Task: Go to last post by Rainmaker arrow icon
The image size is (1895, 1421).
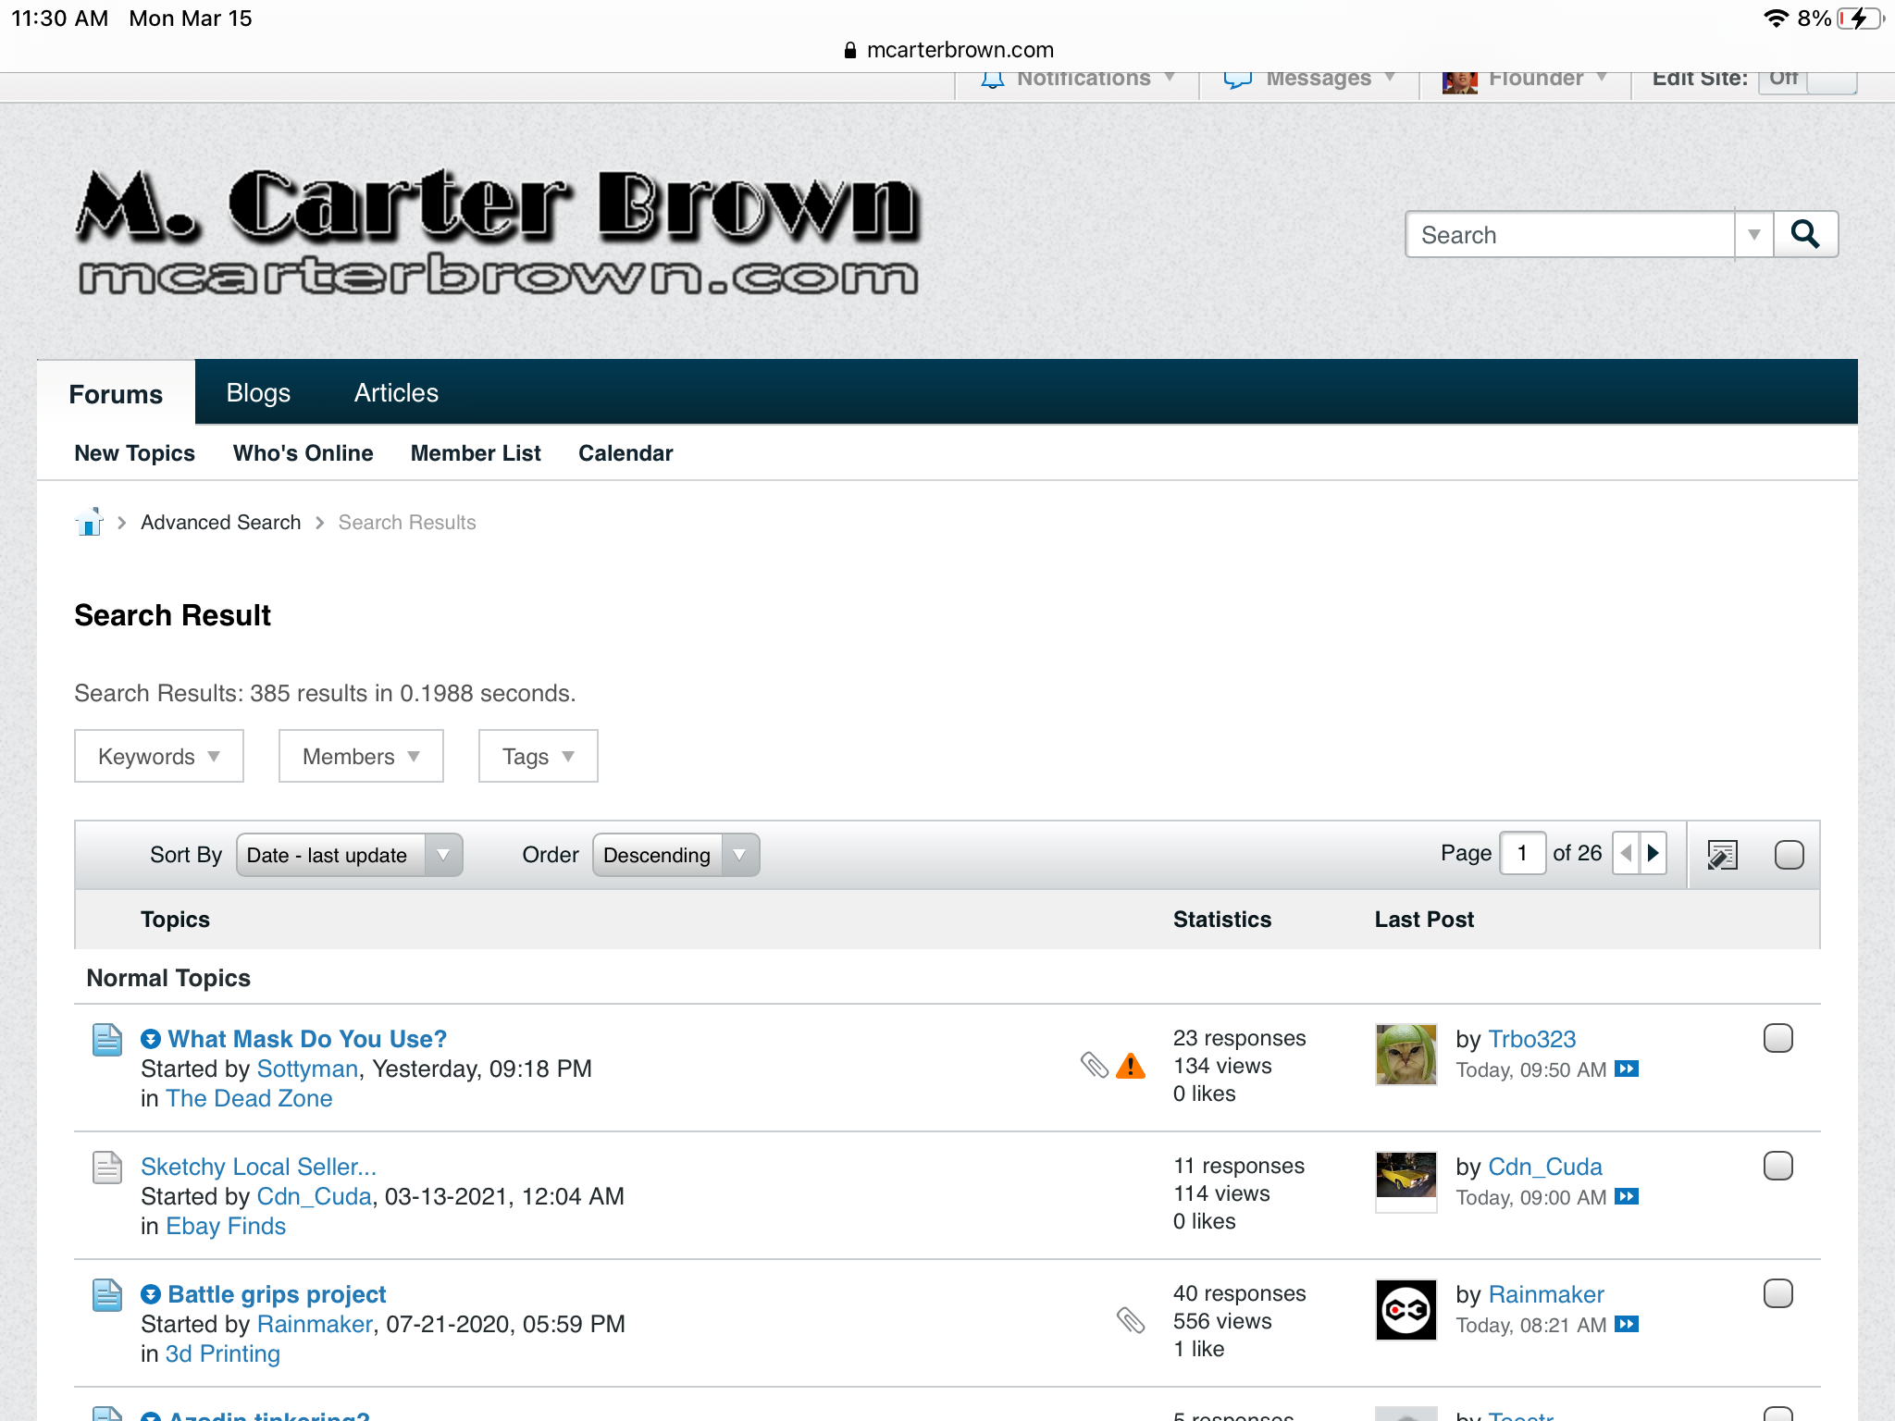Action: click(x=1627, y=1325)
